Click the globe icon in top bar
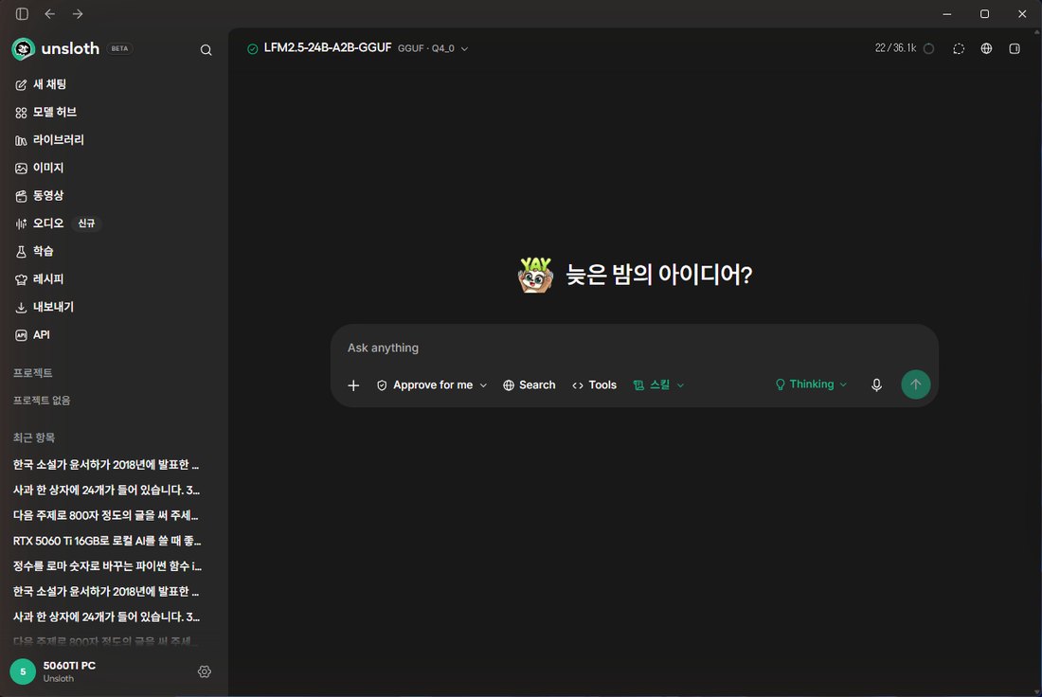Image resolution: width=1042 pixels, height=697 pixels. [986, 48]
